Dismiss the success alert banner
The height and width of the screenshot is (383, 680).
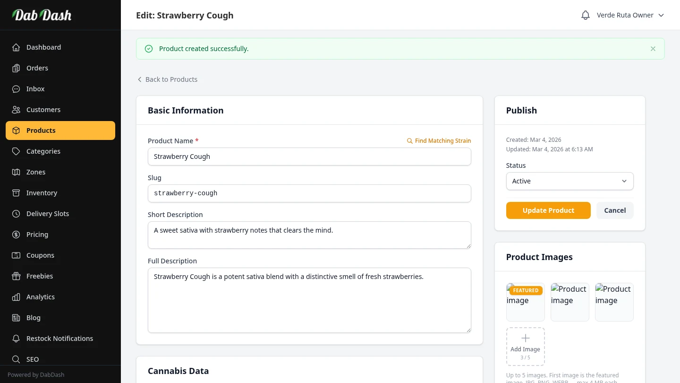[653, 49]
